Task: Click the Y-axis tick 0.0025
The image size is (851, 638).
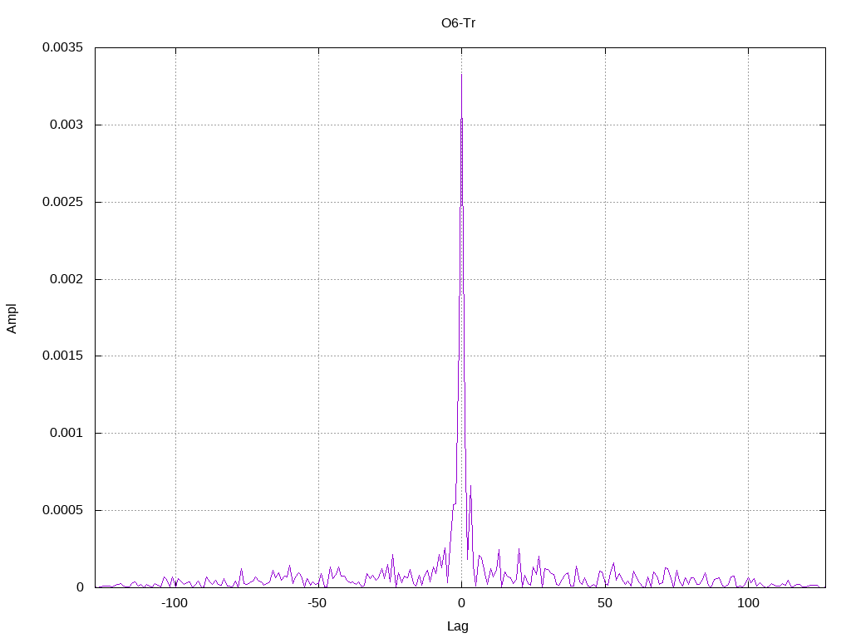Action: [x=63, y=202]
